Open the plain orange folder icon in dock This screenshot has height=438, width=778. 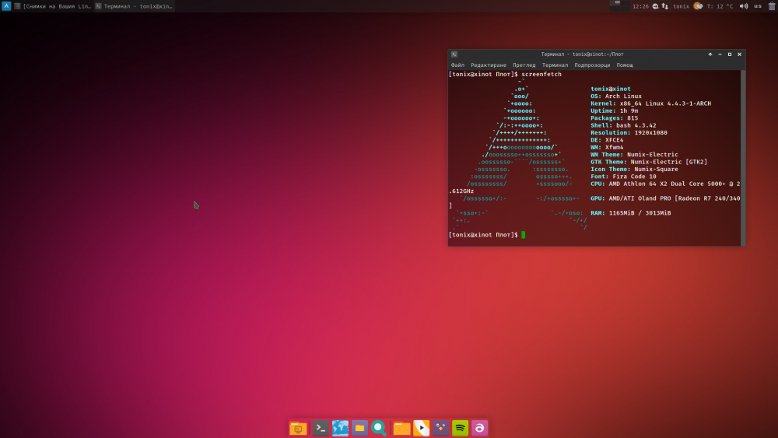pos(402,428)
